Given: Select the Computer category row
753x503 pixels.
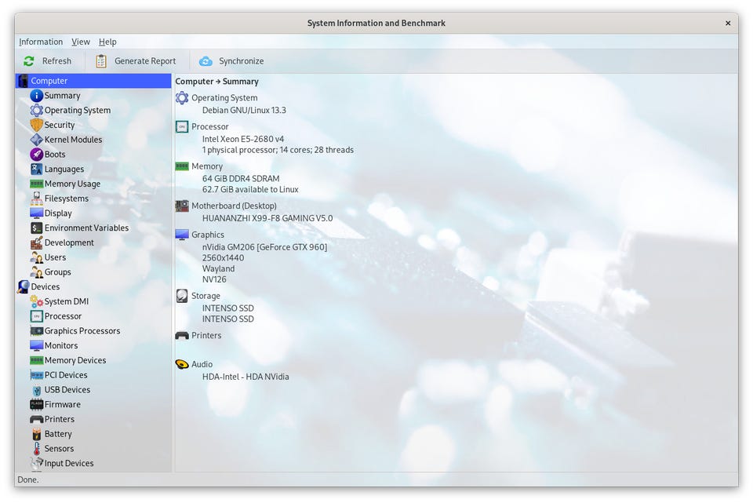Looking at the screenshot, I should pos(93,81).
